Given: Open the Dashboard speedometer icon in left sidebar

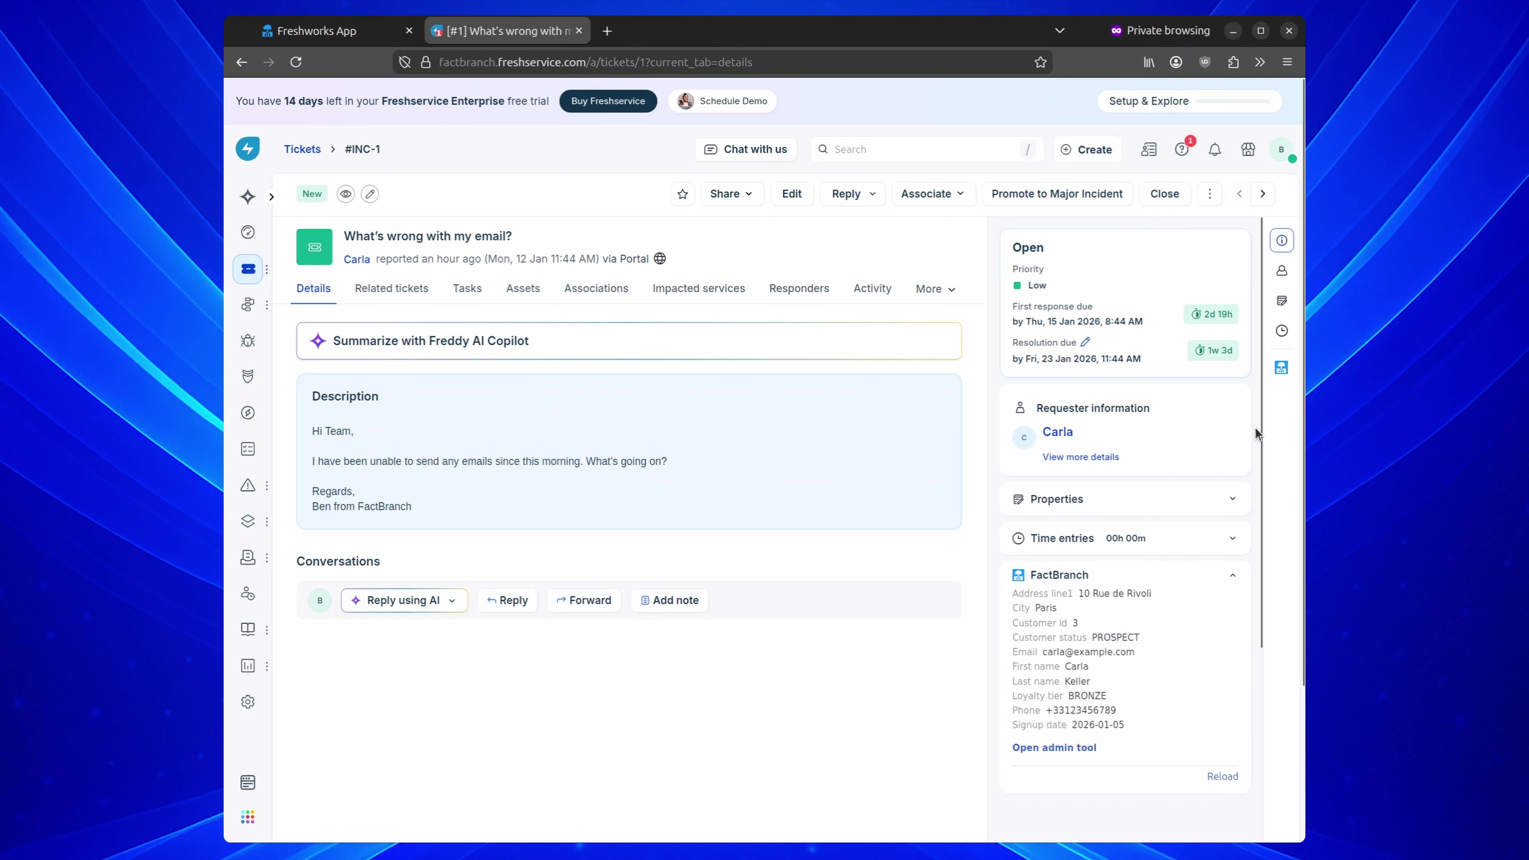Looking at the screenshot, I should (x=248, y=232).
